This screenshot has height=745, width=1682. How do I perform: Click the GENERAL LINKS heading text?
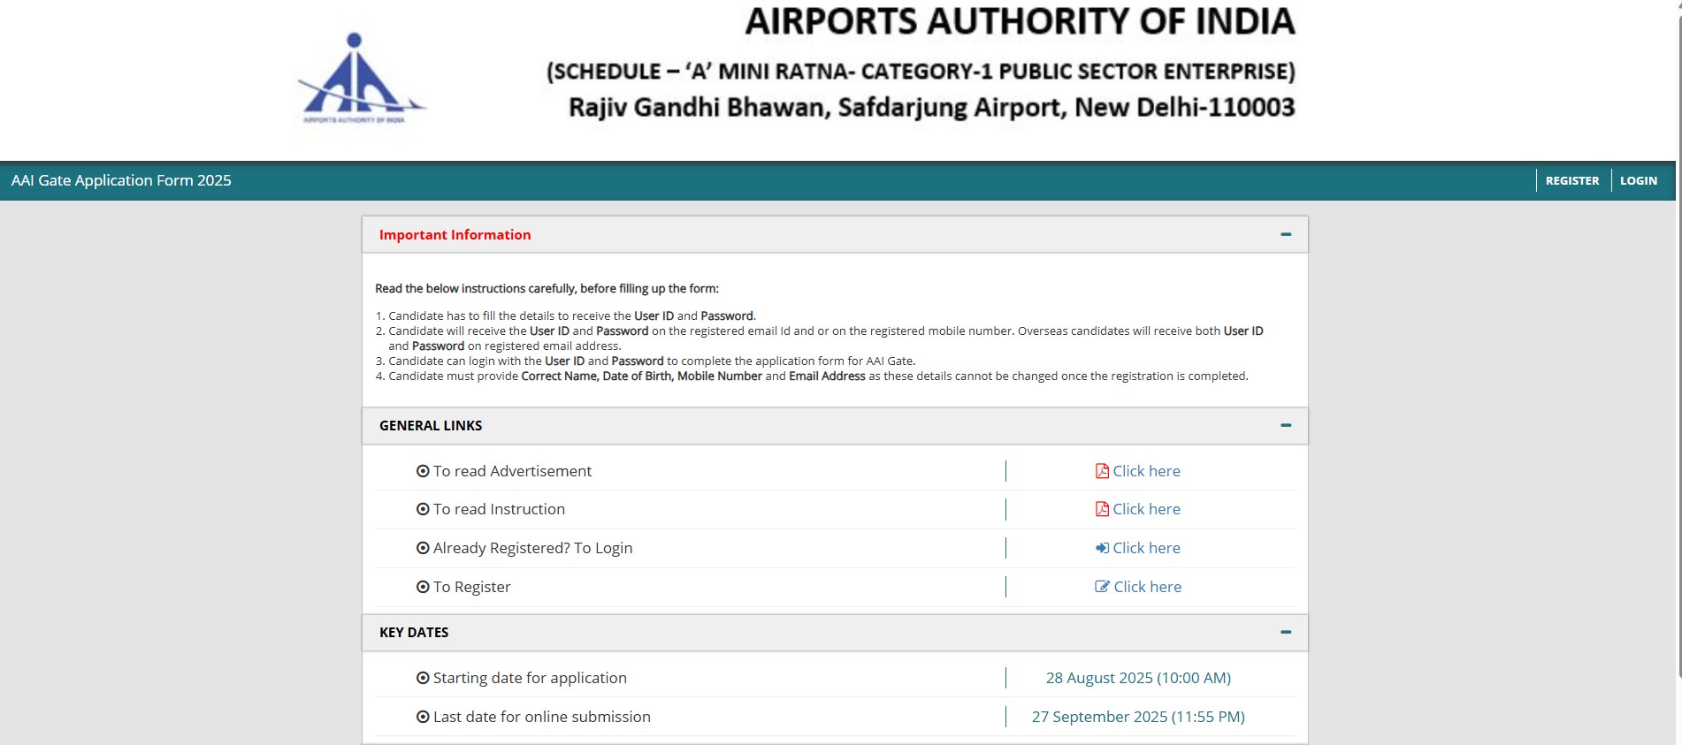coord(431,425)
